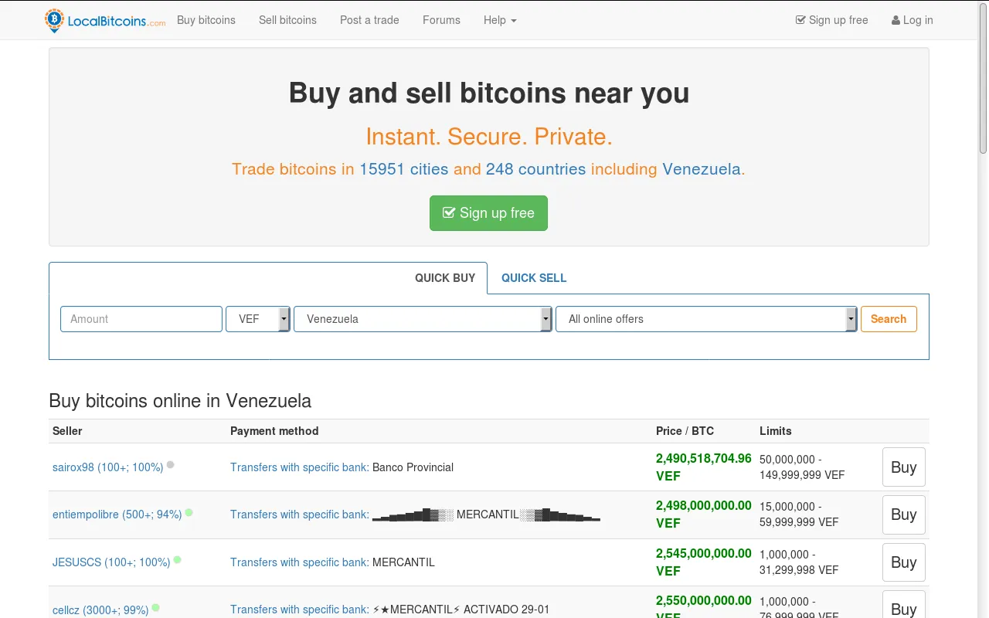989x618 pixels.
Task: Click the 248 countries link
Action: point(535,169)
